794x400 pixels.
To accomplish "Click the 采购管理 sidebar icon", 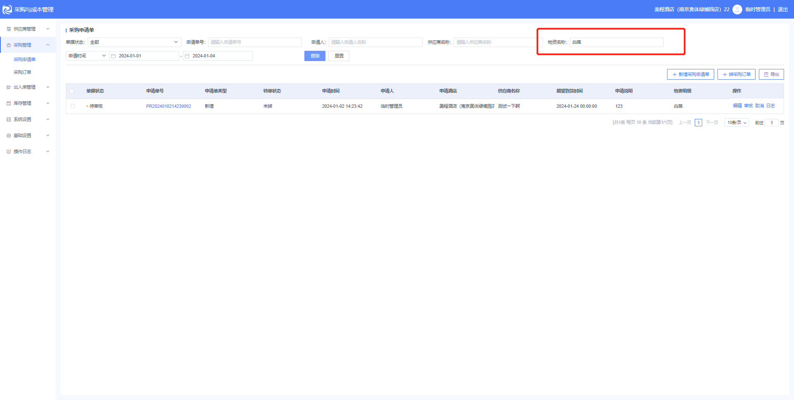I will click(x=9, y=45).
